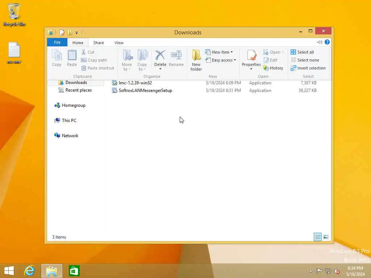The height and width of the screenshot is (278, 371).
Task: Minimize the ribbon with the pin icon
Action: click(x=320, y=42)
